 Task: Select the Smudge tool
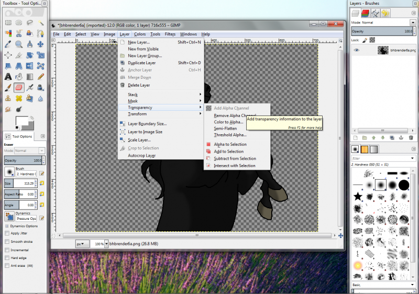coord(8,109)
